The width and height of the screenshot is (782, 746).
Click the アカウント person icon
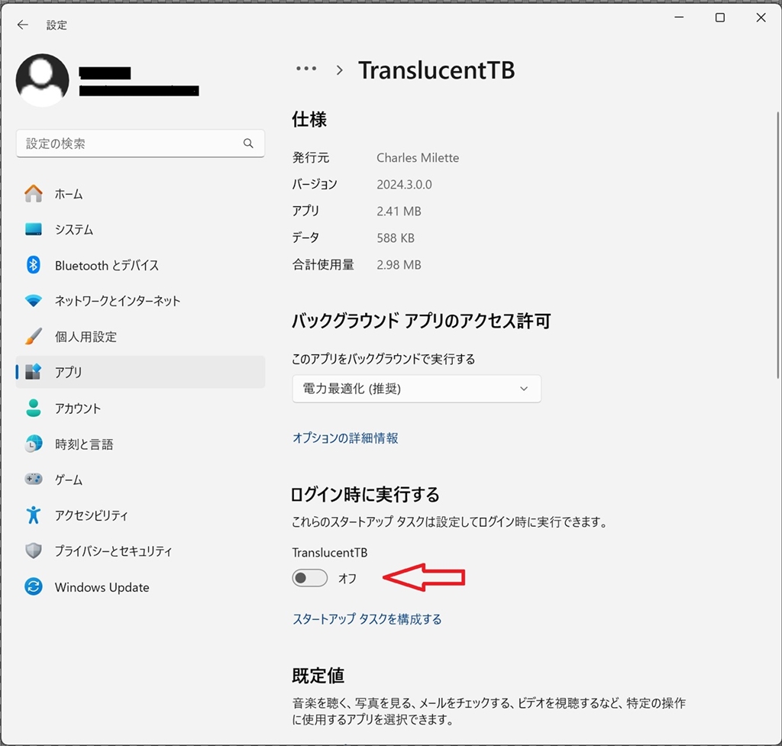34,408
